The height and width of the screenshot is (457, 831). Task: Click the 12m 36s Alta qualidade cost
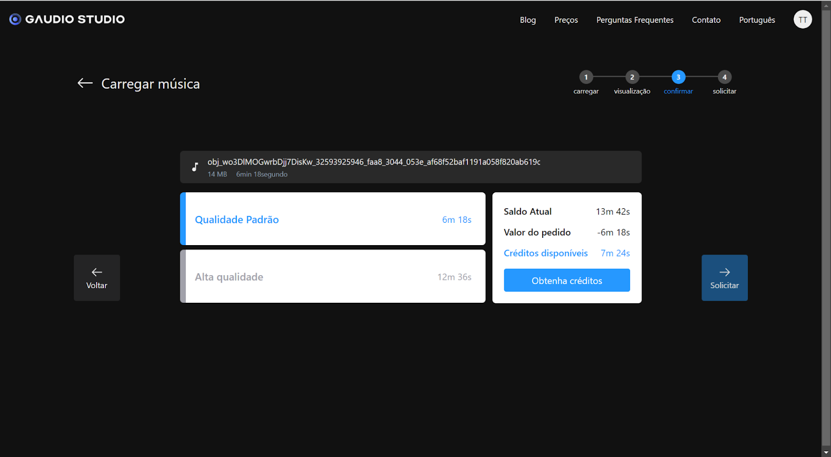point(454,277)
